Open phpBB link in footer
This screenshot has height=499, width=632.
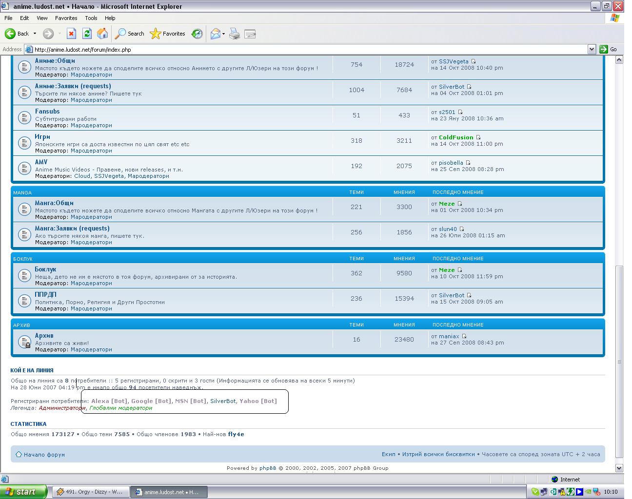click(x=268, y=468)
